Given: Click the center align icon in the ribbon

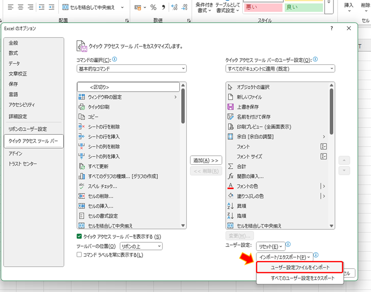Looking at the screenshot, I should pyautogui.click(x=21, y=7).
